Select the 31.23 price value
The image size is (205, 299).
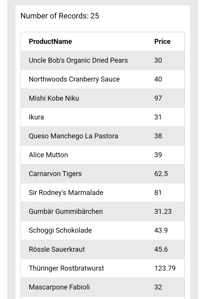(x=163, y=211)
